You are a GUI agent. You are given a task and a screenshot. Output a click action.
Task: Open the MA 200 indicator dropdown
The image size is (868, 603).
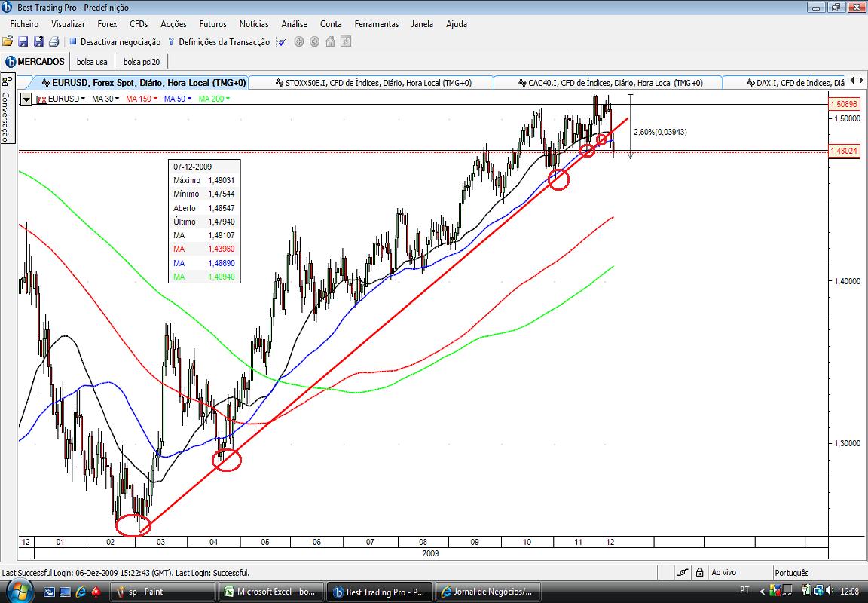tap(214, 99)
